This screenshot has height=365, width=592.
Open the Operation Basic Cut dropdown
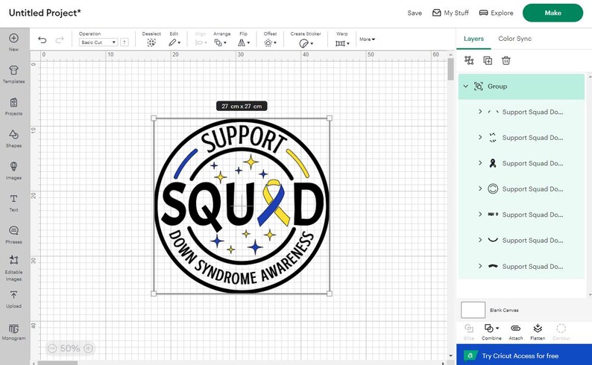point(98,42)
